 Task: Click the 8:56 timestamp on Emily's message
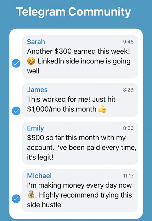(128, 128)
